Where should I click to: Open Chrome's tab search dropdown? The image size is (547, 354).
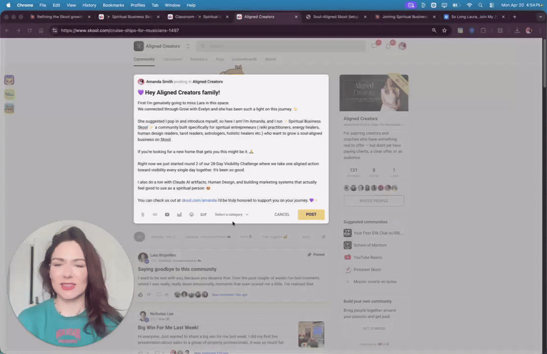pos(540,17)
